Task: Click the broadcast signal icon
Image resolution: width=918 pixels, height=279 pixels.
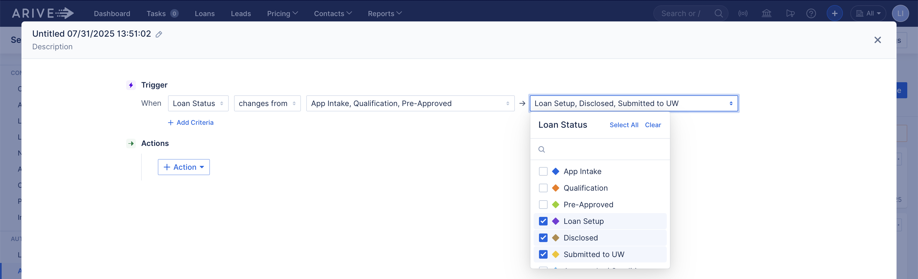Action: [743, 13]
